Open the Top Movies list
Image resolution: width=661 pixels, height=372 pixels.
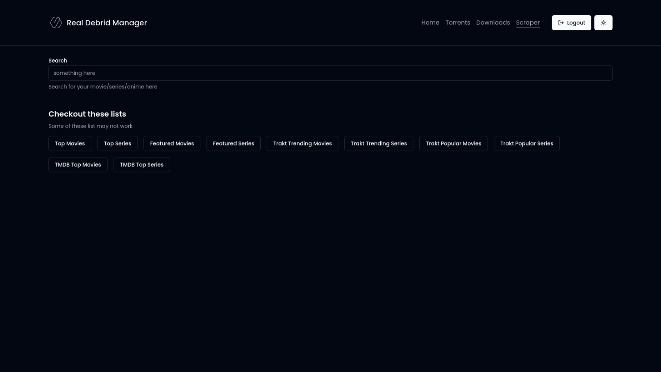[70, 143]
